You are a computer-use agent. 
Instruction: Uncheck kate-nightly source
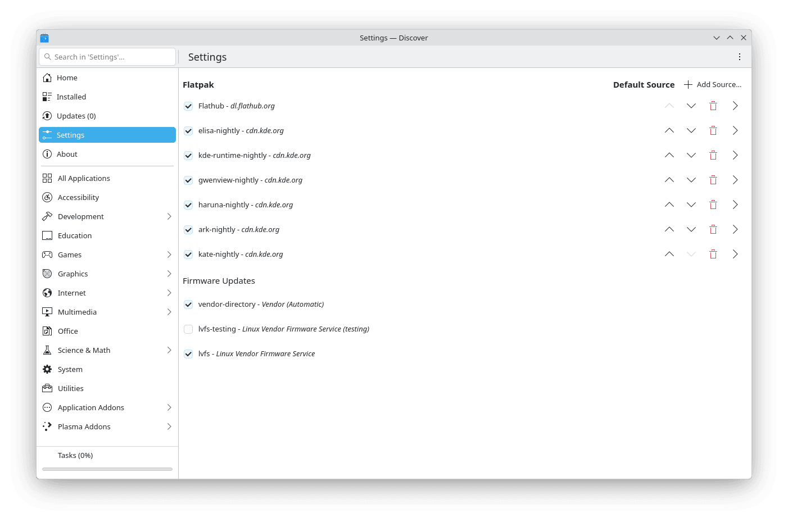pos(188,255)
